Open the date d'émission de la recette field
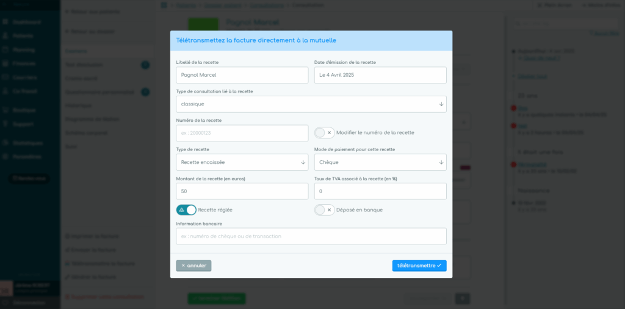 [380, 75]
